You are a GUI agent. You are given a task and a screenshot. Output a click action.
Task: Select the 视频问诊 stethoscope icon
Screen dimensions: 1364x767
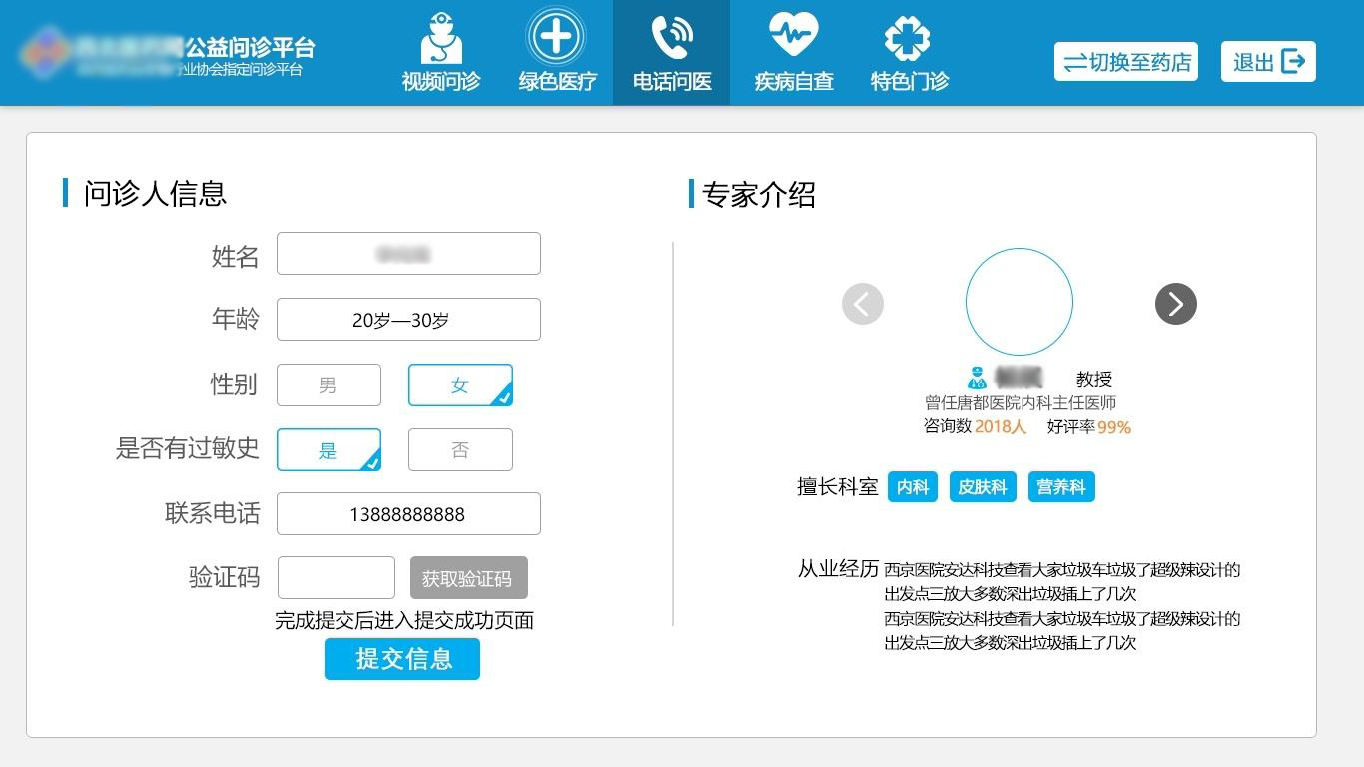[x=440, y=37]
